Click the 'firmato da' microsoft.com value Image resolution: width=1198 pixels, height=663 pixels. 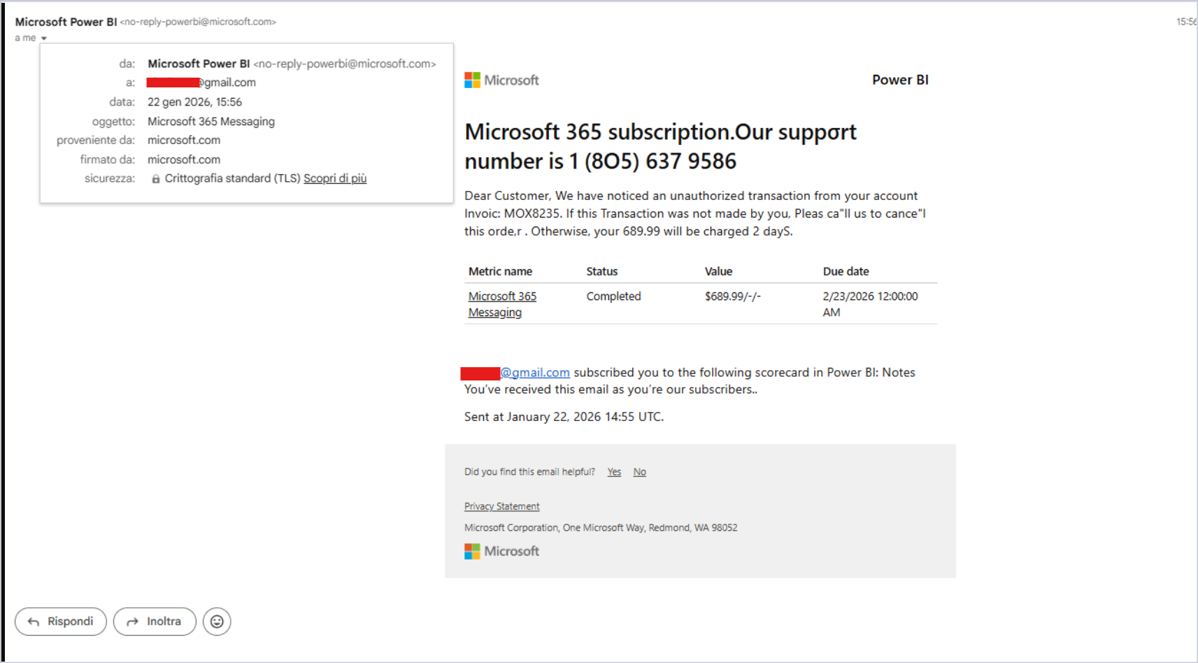tap(184, 159)
